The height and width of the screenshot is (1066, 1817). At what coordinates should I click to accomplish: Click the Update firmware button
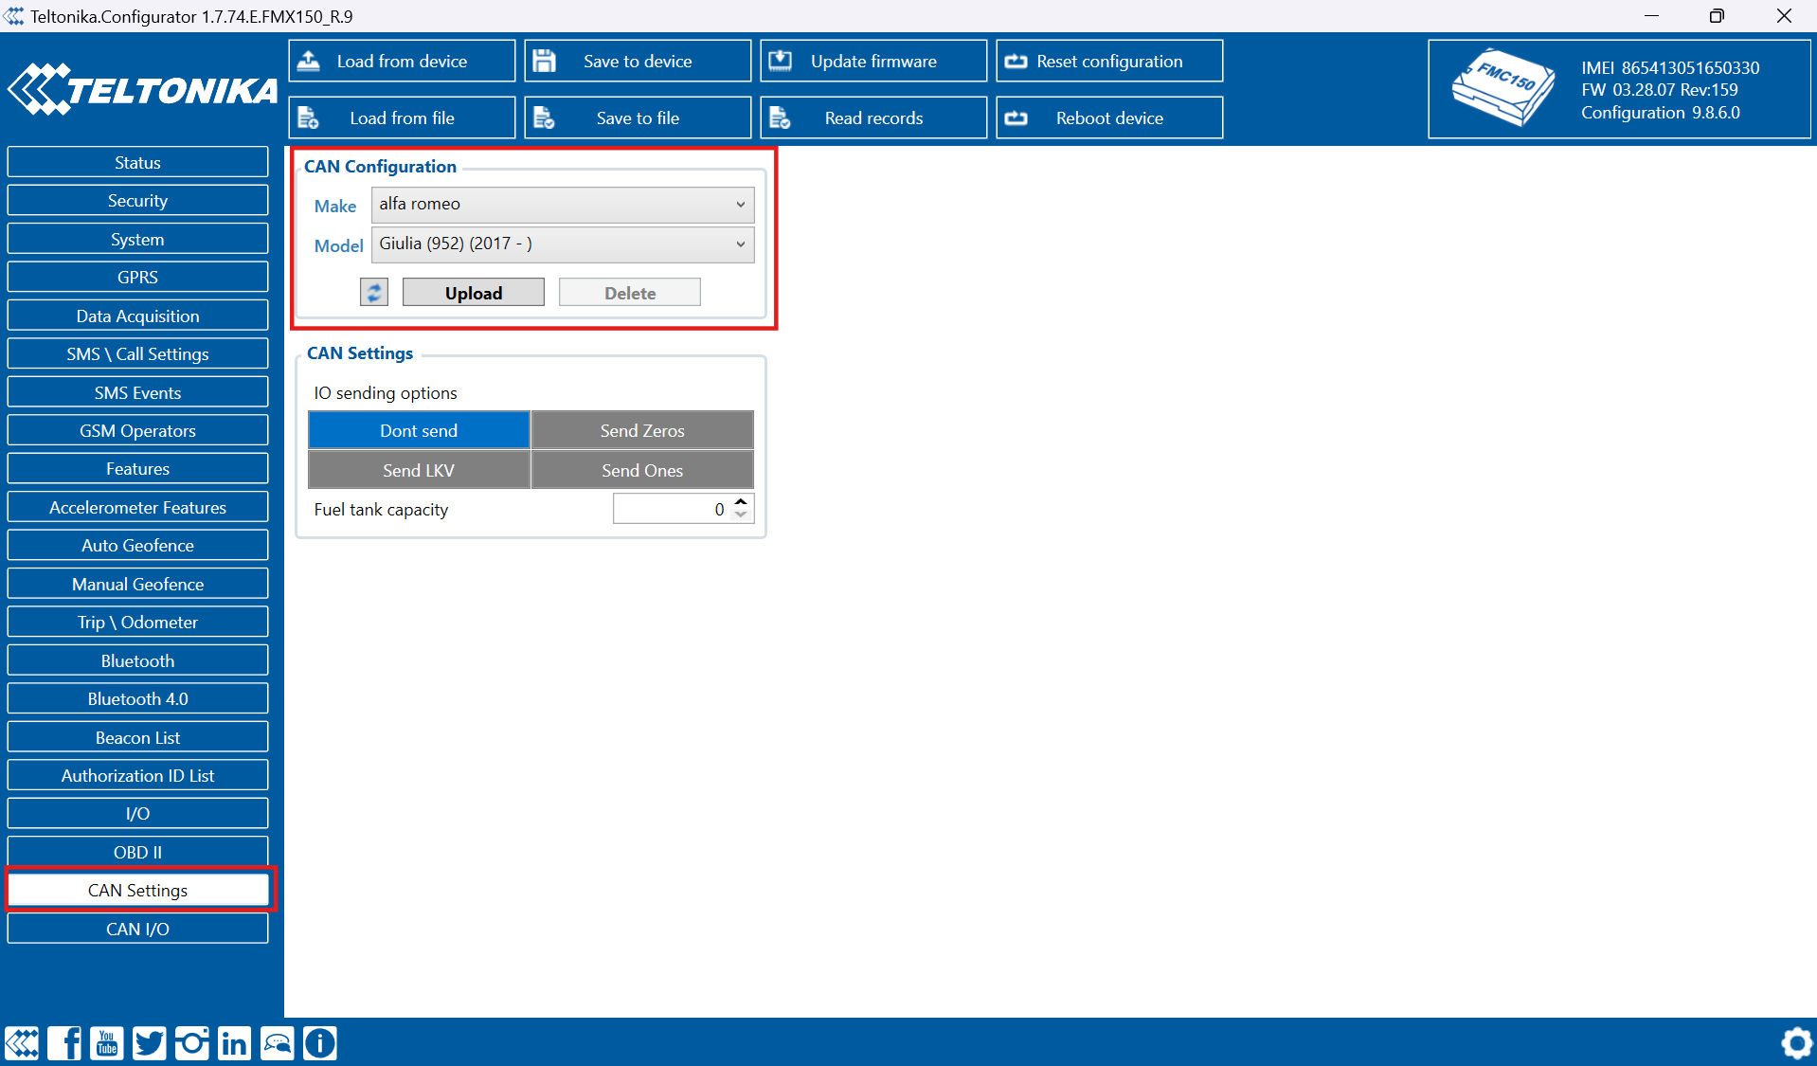873,61
